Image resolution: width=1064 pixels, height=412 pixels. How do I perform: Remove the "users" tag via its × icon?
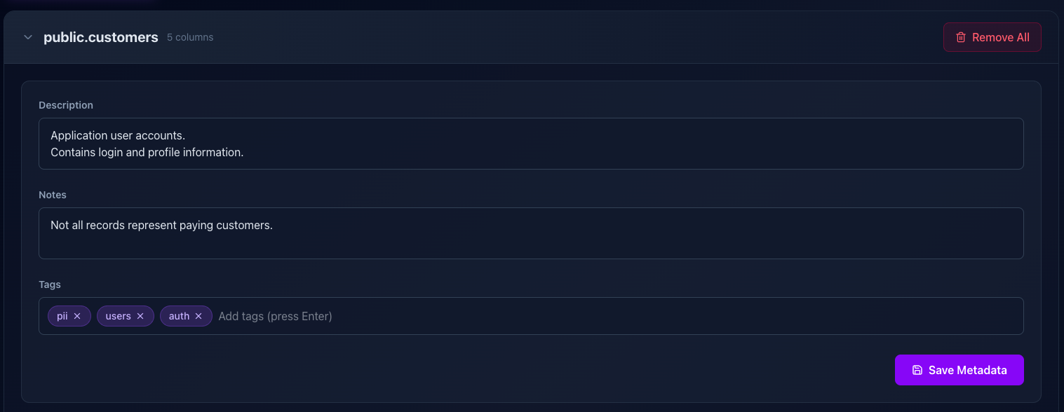point(140,315)
